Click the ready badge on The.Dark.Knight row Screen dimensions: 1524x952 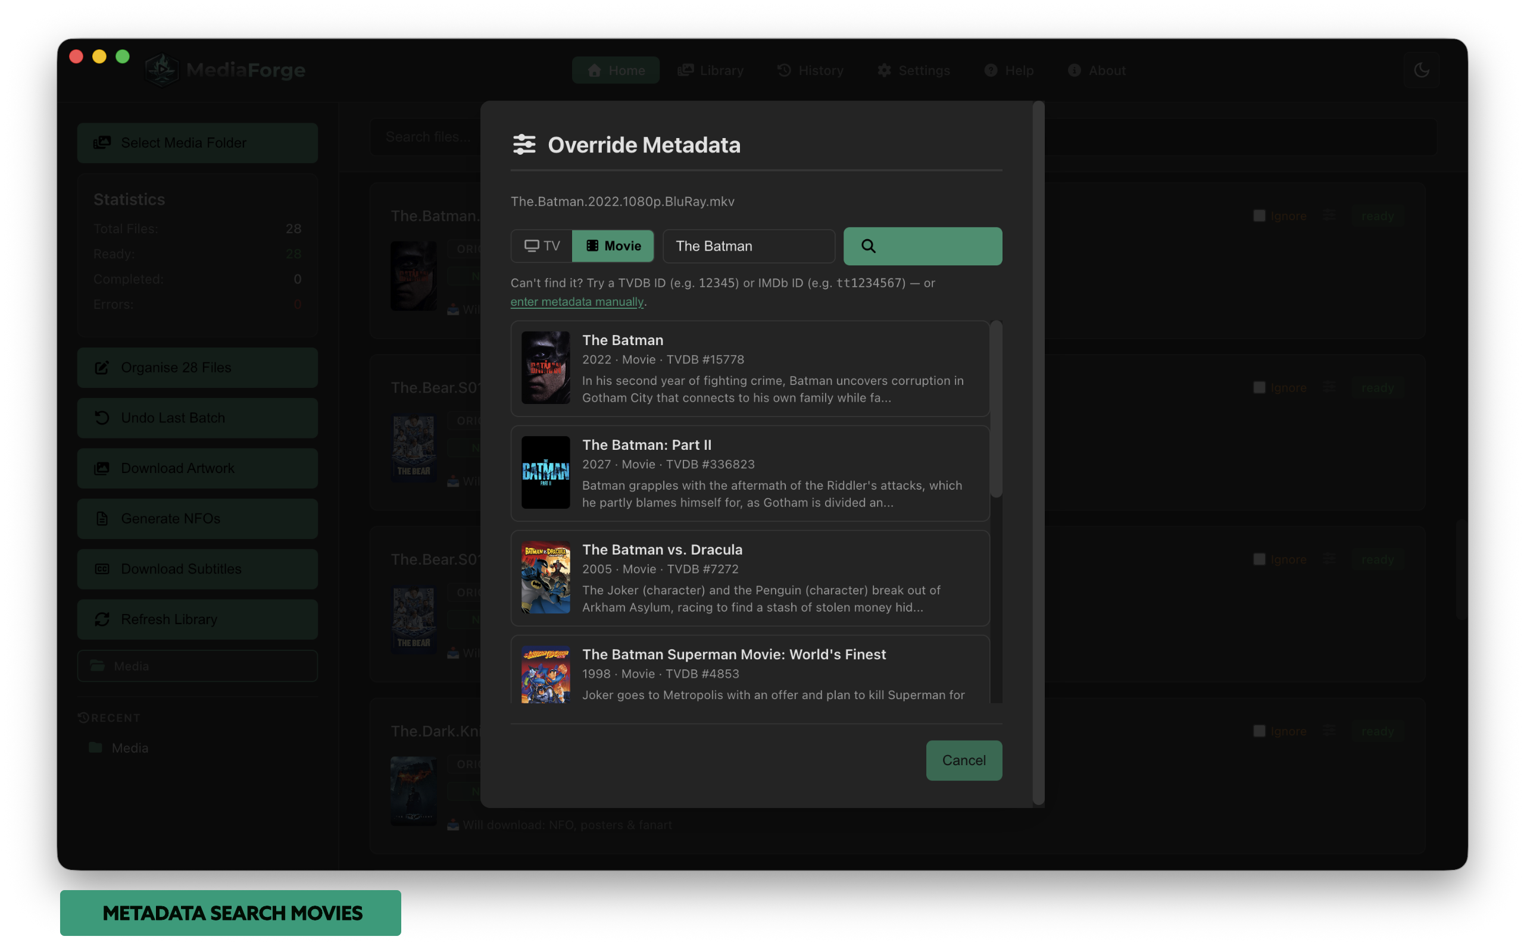pyautogui.click(x=1378, y=732)
